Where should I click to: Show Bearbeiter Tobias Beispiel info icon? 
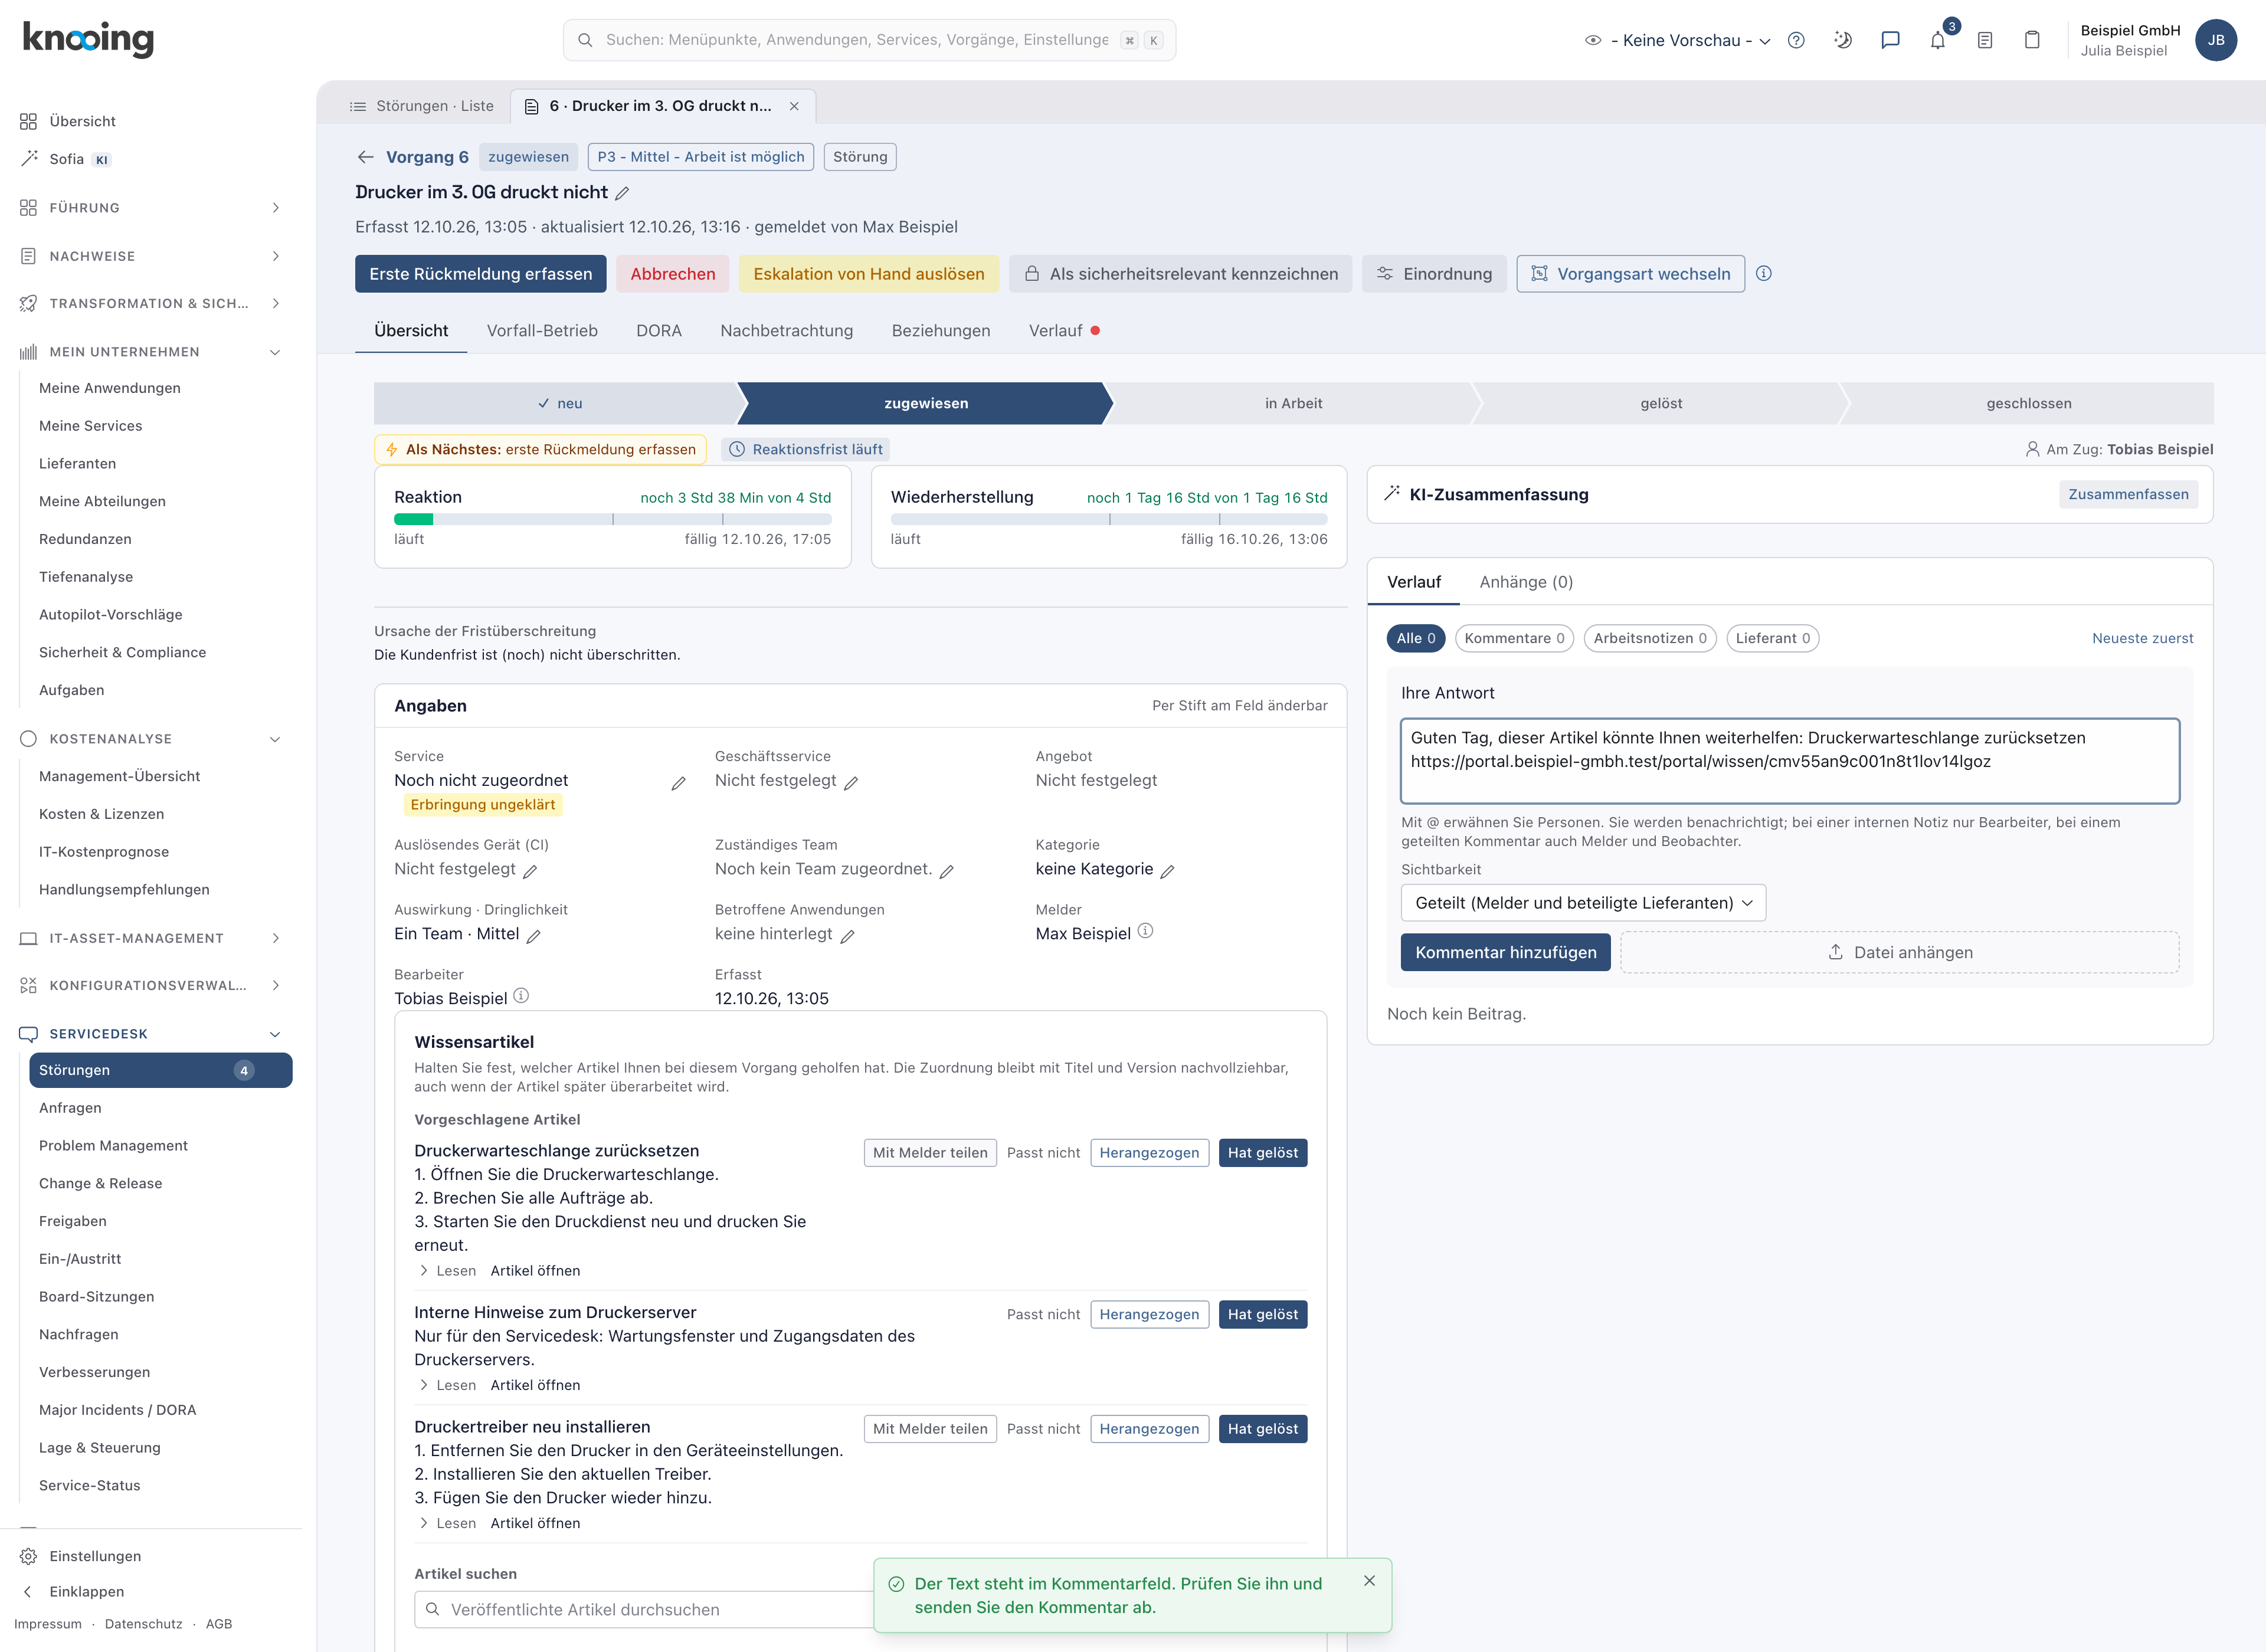(x=521, y=996)
